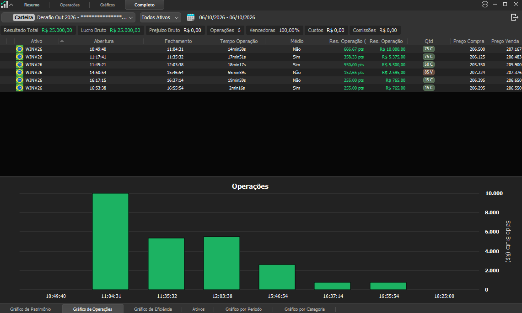
Task: Click the R$ 10.000,00 result cell
Action: click(393, 49)
